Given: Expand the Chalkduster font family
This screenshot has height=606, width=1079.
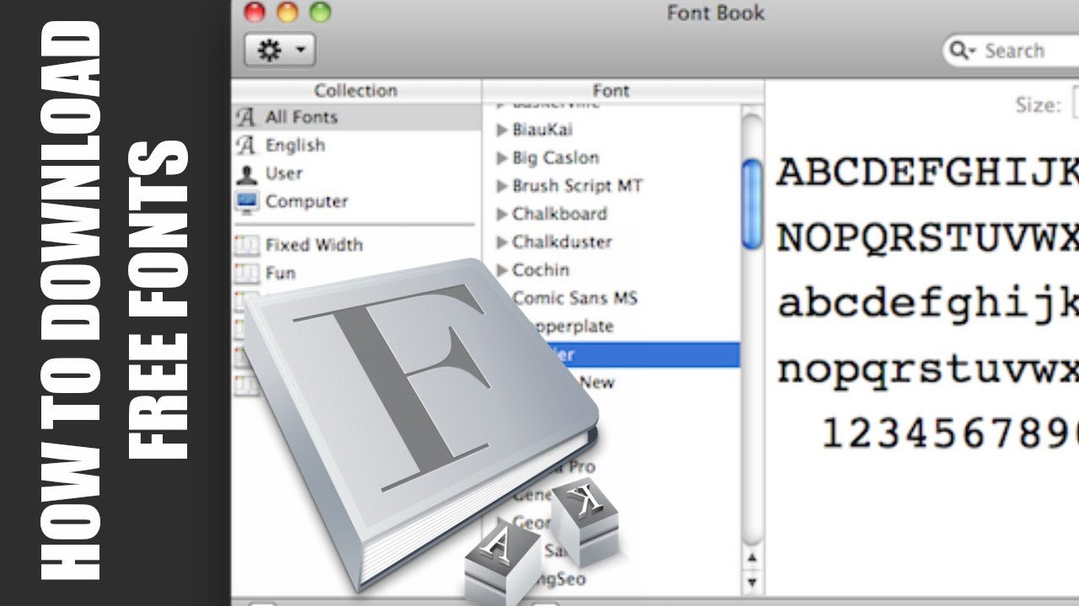Looking at the screenshot, I should (x=502, y=242).
